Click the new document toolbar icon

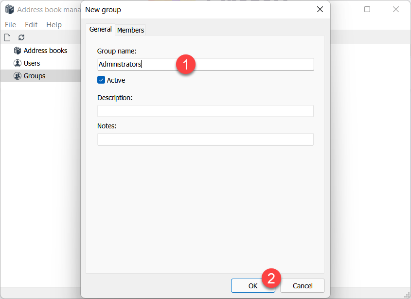[7, 37]
